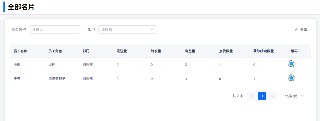
Task: Click the 发送量 value 3 for 千营
Action: click(x=117, y=79)
